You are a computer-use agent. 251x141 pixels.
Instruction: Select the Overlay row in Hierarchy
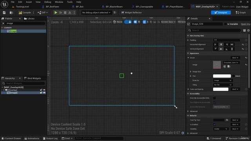click(x=24, y=90)
